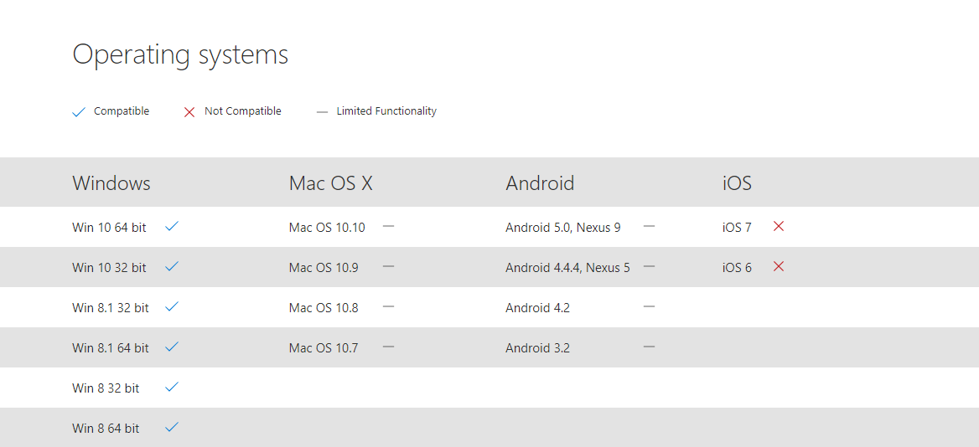
Task: Click the checkmark next to Win 8 64 bit
Action: [x=172, y=427]
